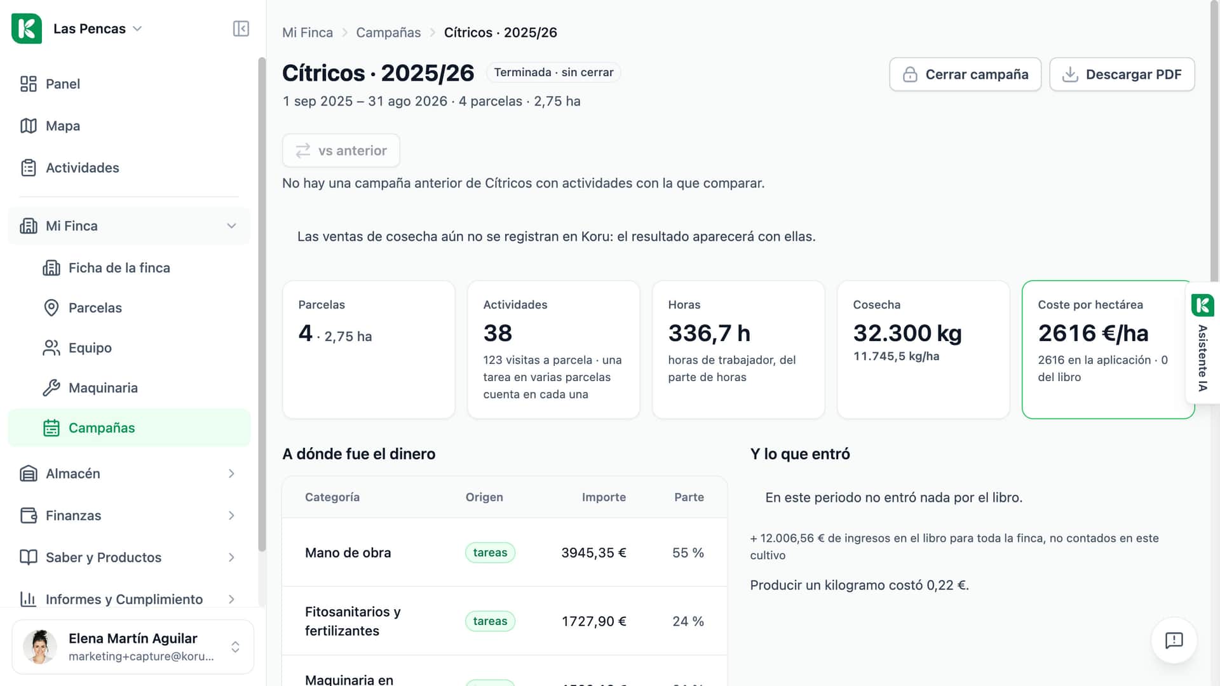Select the Parcelas menu item

pos(129,308)
